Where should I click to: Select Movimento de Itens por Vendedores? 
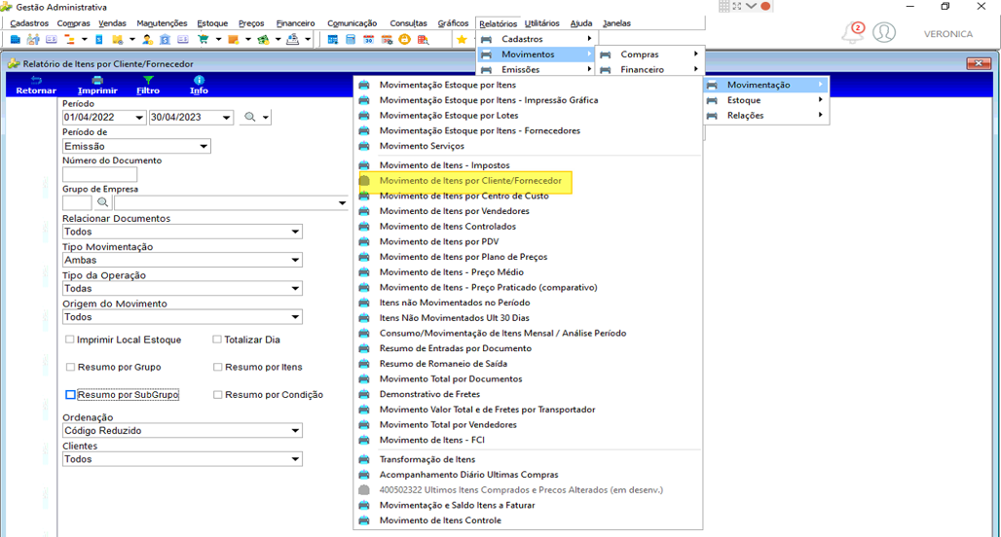pyautogui.click(x=454, y=211)
